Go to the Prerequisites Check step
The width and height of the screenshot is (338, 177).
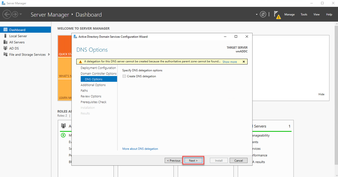[x=93, y=102]
